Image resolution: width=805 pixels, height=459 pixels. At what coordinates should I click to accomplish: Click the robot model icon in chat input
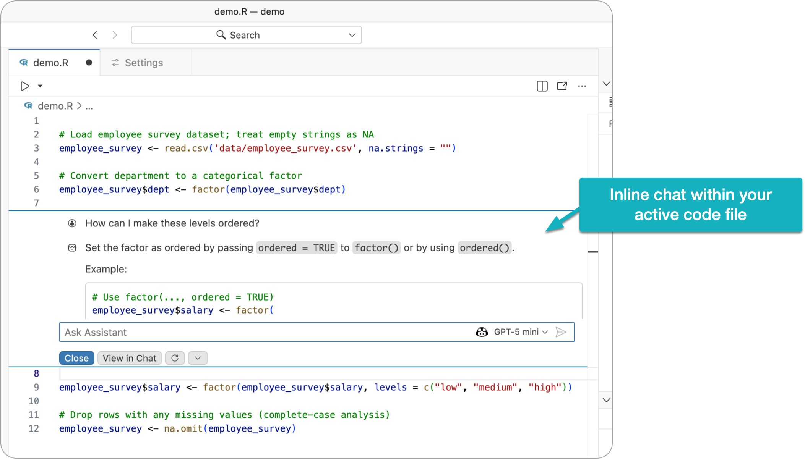point(482,332)
